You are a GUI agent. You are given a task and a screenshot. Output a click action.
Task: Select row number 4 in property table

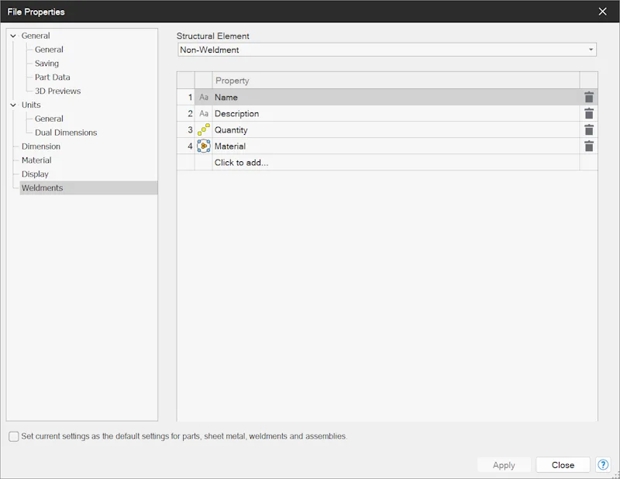pyautogui.click(x=186, y=146)
